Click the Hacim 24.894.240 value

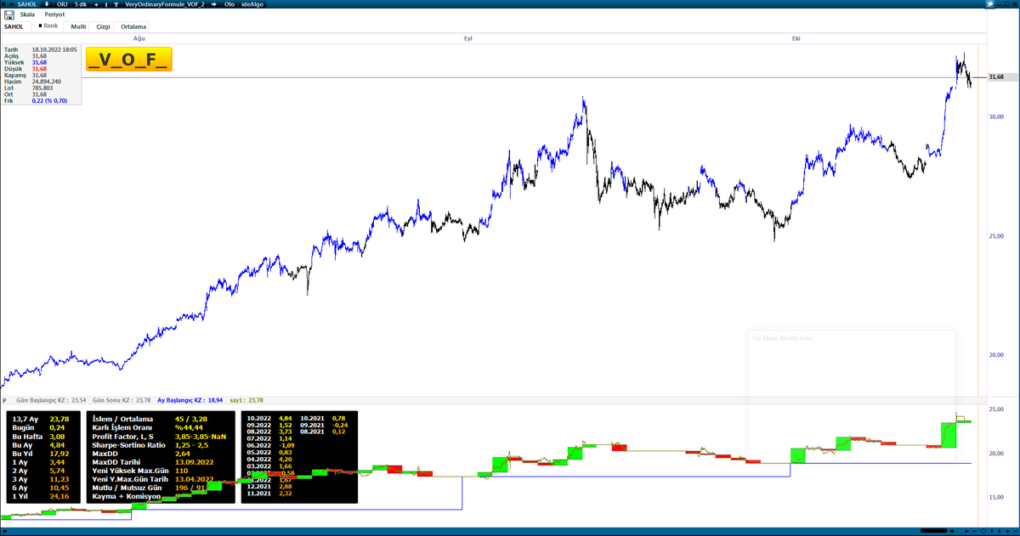[x=46, y=82]
